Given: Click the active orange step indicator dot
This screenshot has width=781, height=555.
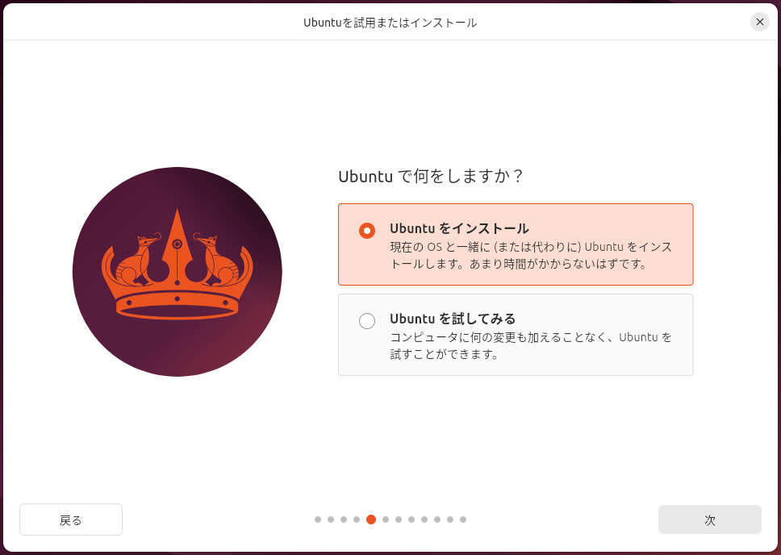Looking at the screenshot, I should (x=371, y=520).
